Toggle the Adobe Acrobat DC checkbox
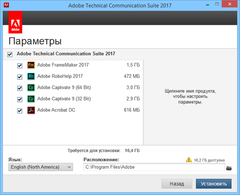This screenshot has height=195, width=240. (20, 111)
